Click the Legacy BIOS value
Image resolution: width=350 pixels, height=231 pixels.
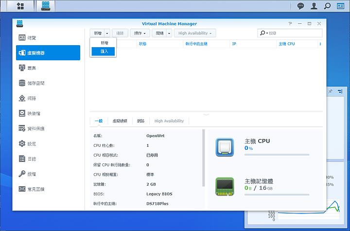click(159, 194)
